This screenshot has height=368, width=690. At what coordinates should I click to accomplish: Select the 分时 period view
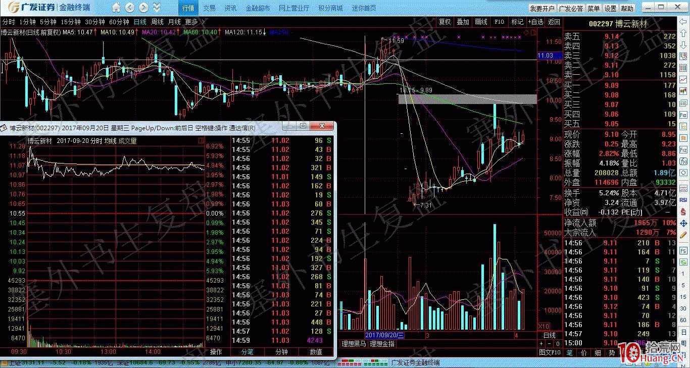(9, 22)
